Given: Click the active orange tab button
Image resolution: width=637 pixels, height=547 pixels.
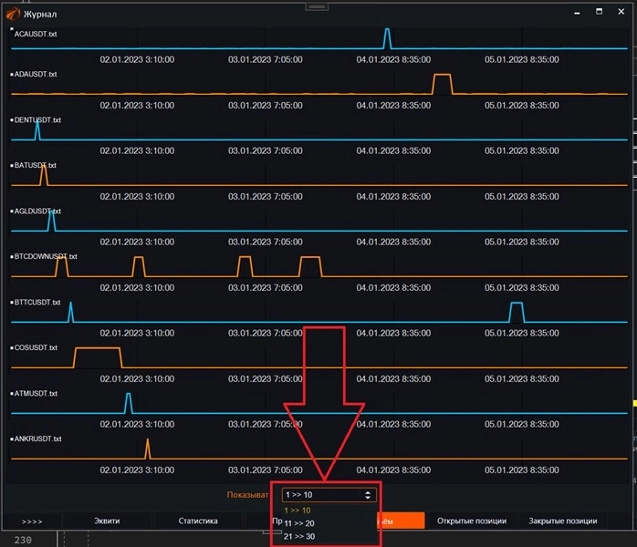Looking at the screenshot, I should coord(399,521).
